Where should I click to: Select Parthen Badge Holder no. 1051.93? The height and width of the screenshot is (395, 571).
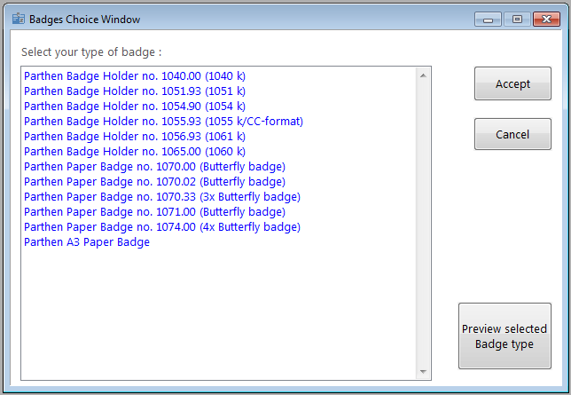click(135, 91)
